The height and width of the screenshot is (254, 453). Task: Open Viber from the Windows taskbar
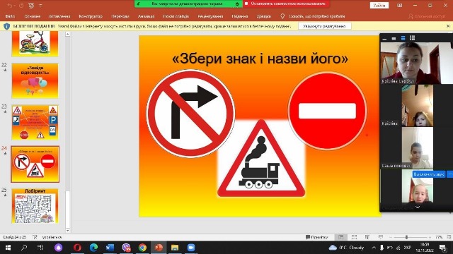[126, 248]
